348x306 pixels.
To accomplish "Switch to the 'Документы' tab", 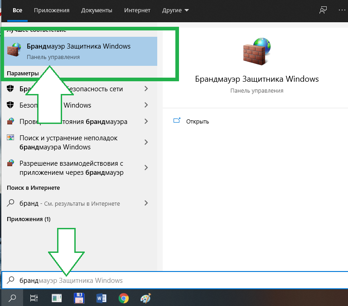I will (95, 10).
